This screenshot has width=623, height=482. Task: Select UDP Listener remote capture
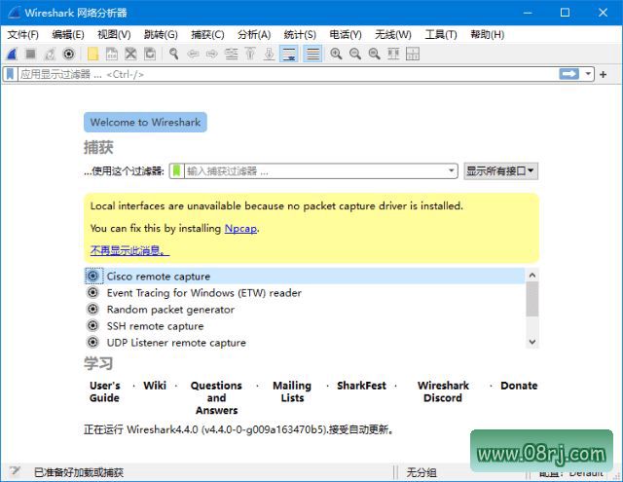[305, 343]
